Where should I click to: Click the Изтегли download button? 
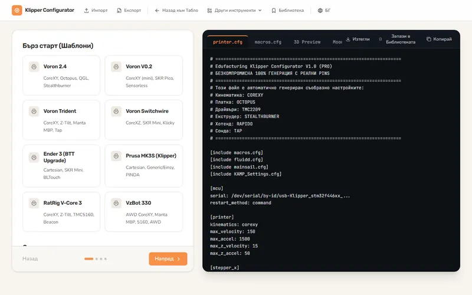coord(358,39)
